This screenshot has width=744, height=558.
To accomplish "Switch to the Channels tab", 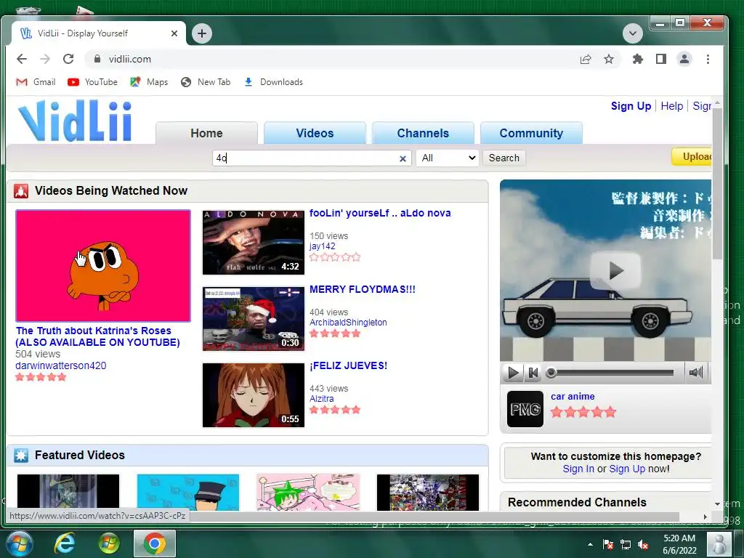I will tap(423, 133).
